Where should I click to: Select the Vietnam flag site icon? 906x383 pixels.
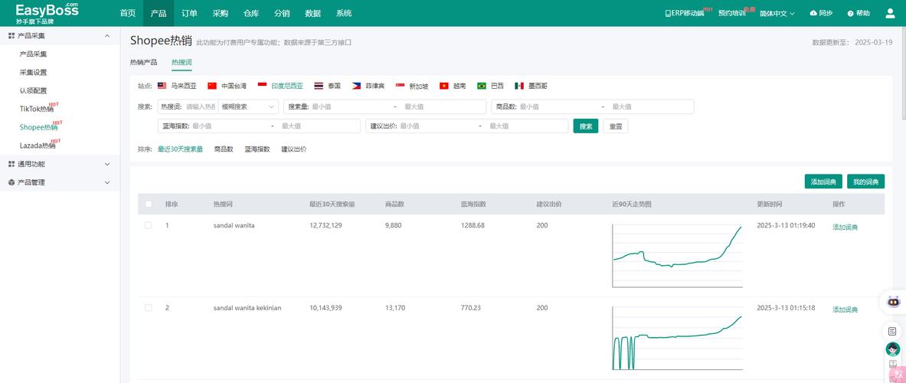pyautogui.click(x=443, y=86)
